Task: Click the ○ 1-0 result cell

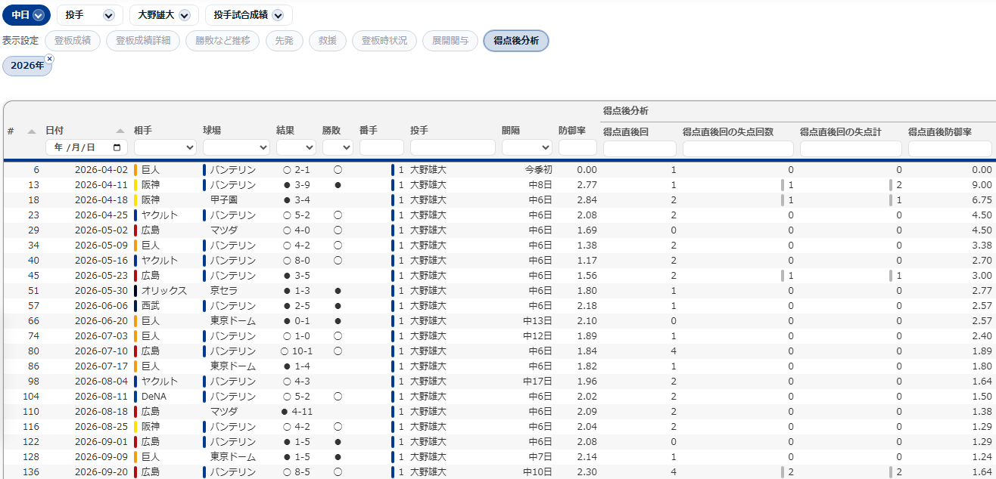Action: pyautogui.click(x=296, y=336)
